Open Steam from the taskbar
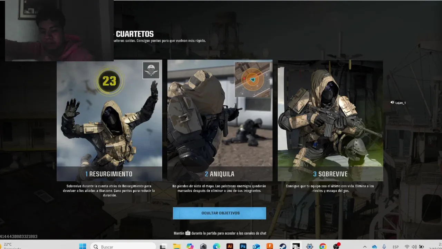 [x=283, y=246]
